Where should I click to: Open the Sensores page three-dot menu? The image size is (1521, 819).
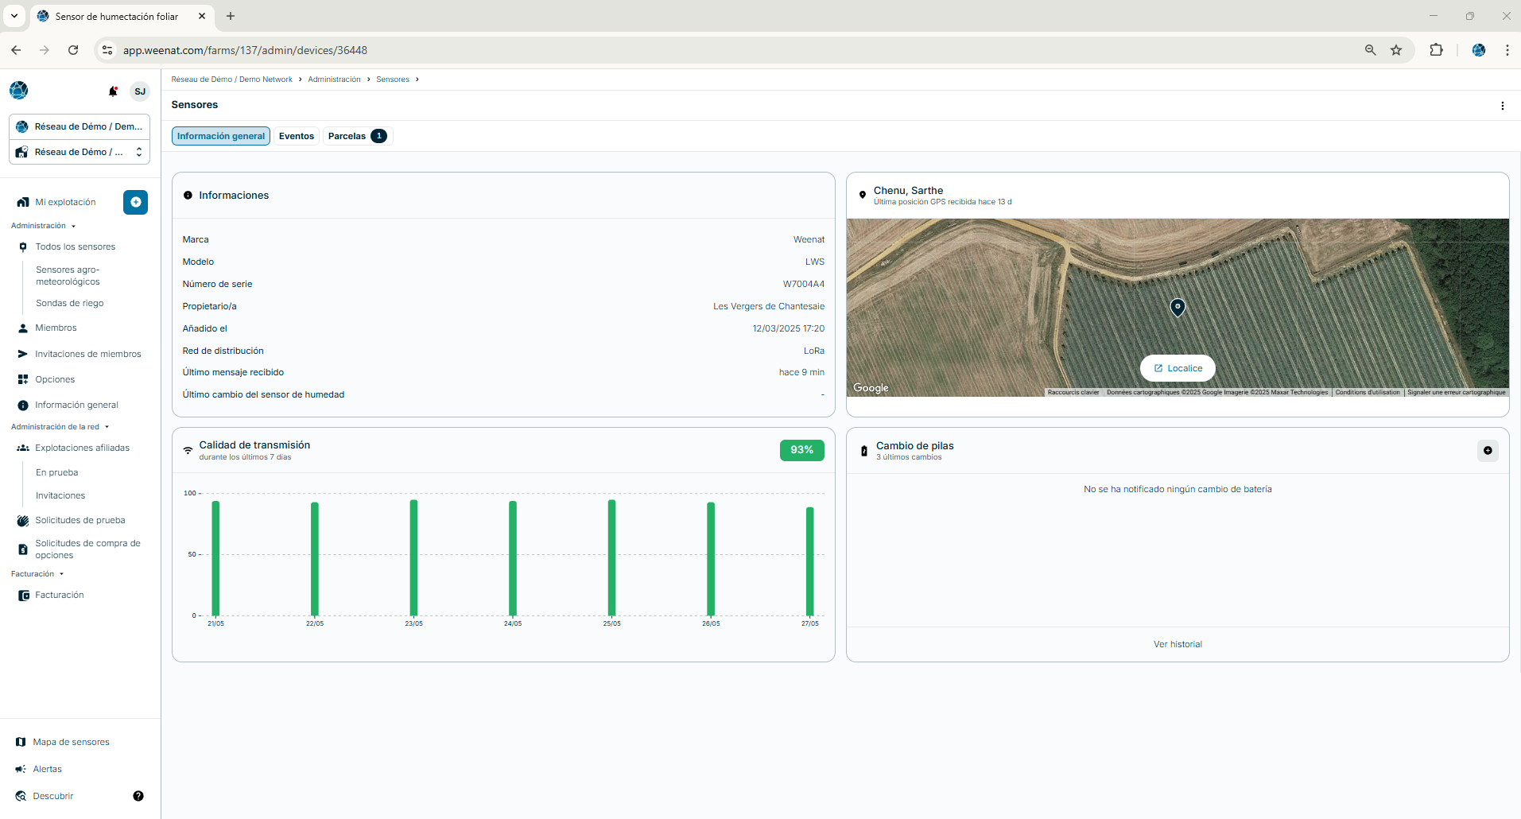[1503, 106]
